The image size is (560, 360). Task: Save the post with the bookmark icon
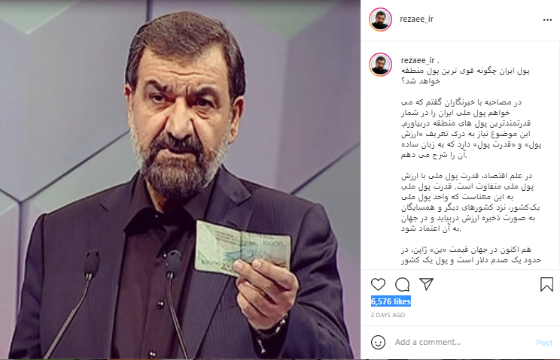click(x=546, y=284)
